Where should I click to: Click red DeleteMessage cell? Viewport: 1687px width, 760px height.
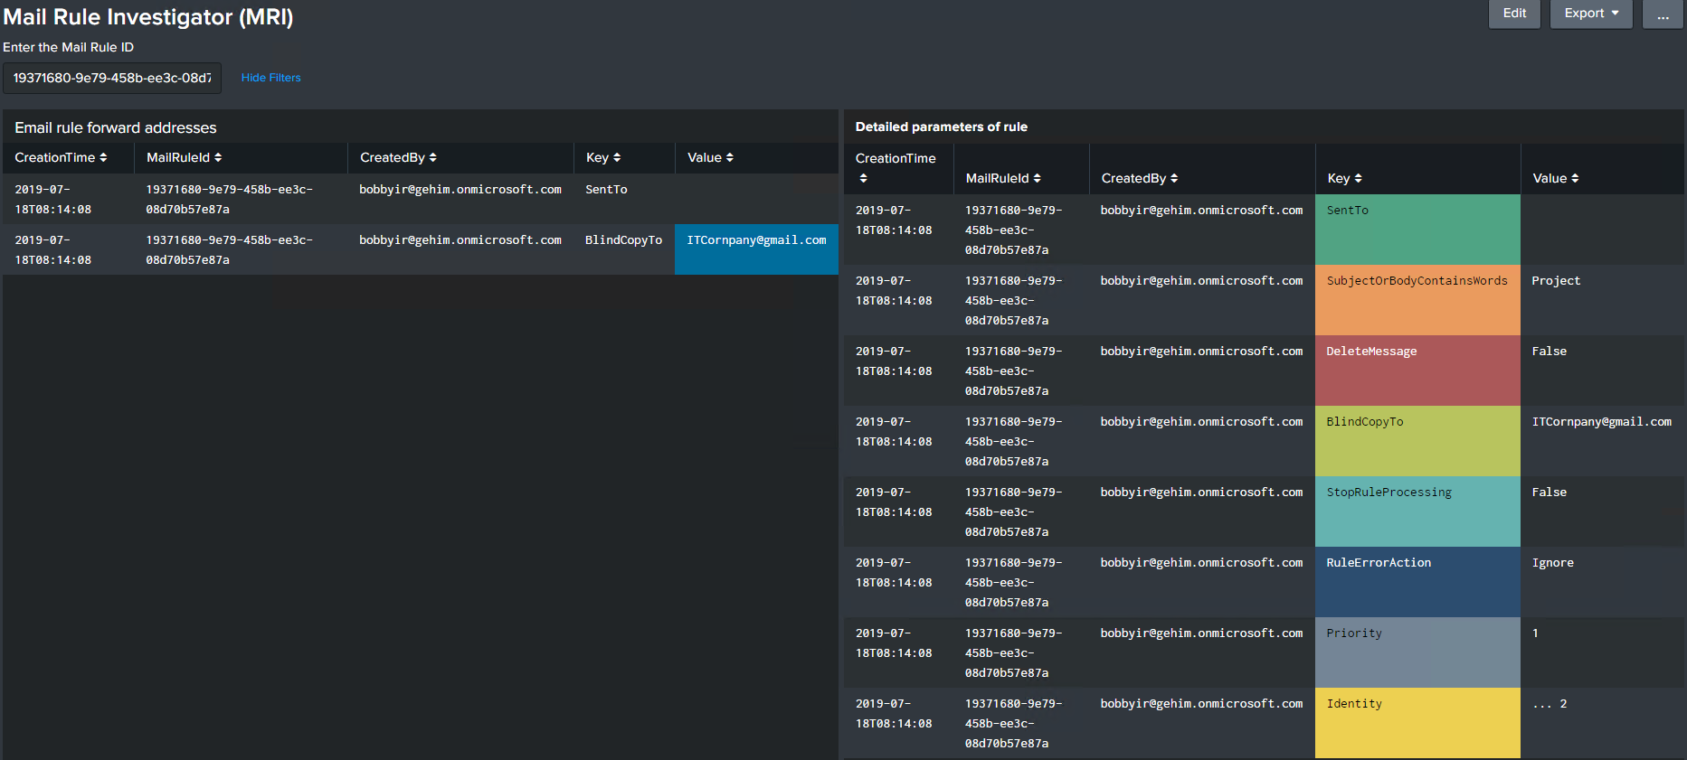1417,371
